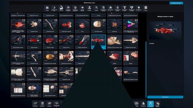This screenshot has height=108, width=193.
Task: Open the body nervous system scene thumbnail
Action: click(131, 42)
